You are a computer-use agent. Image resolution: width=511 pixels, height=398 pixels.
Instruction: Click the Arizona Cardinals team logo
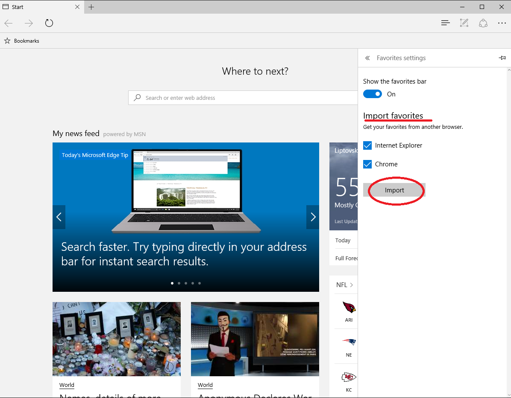click(x=349, y=308)
